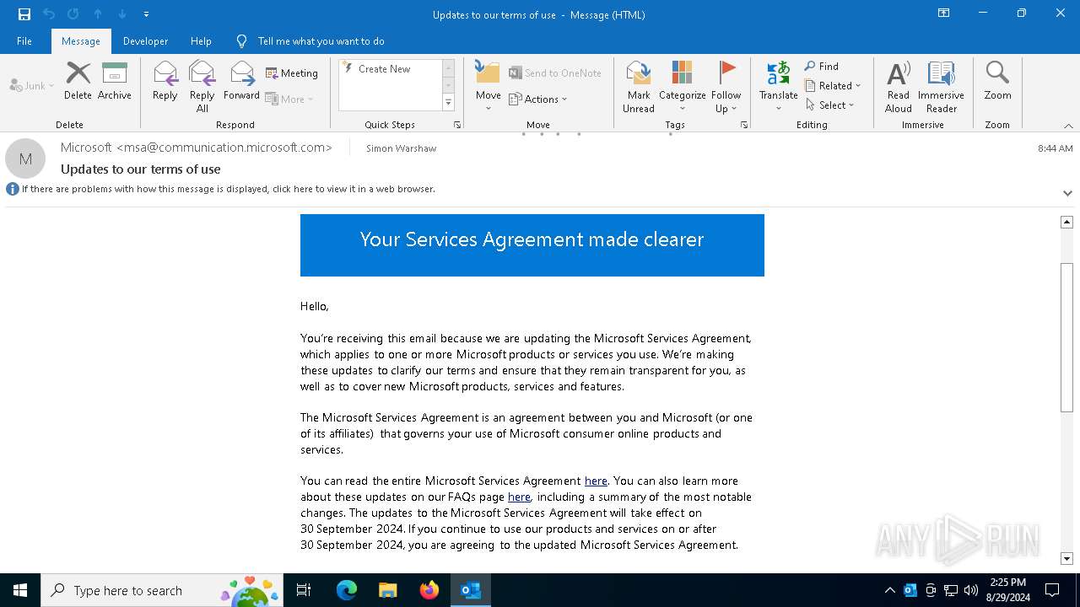Click the Redo icon in the quick access toolbar
The height and width of the screenshot is (607, 1080).
coord(73,14)
